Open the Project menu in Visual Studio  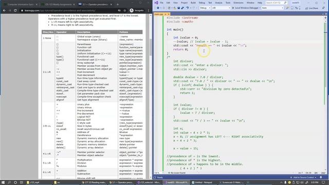click(x=184, y=3)
